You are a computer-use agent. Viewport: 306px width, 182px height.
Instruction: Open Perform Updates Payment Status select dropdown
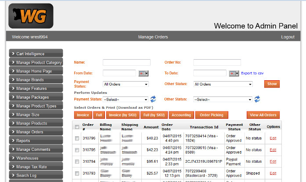tap(126, 100)
